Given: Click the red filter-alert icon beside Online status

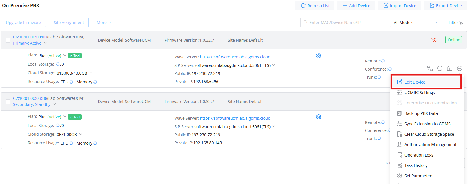Looking at the screenshot, I should [x=434, y=40].
